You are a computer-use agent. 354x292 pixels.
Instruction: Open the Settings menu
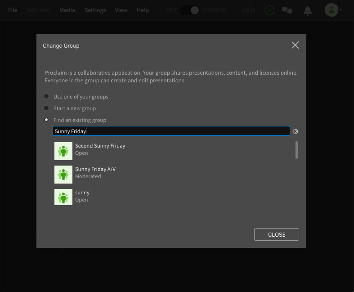tap(95, 10)
